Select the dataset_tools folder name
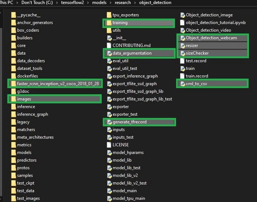 [30, 68]
